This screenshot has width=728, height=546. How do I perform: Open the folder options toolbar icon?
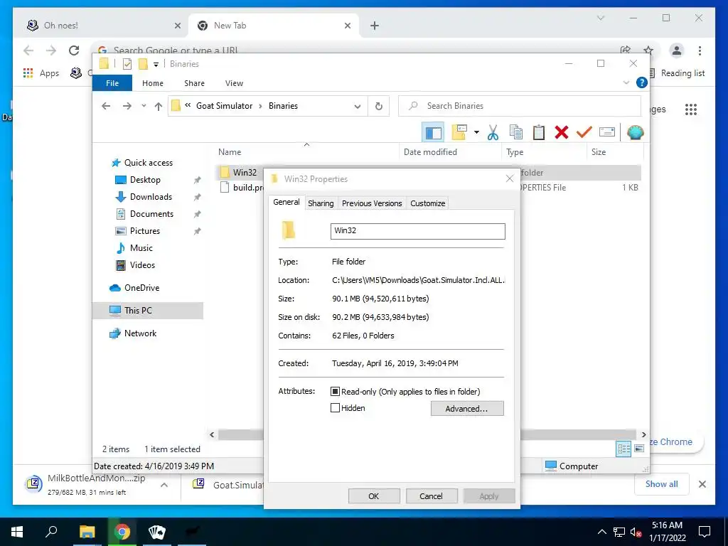[x=459, y=132]
